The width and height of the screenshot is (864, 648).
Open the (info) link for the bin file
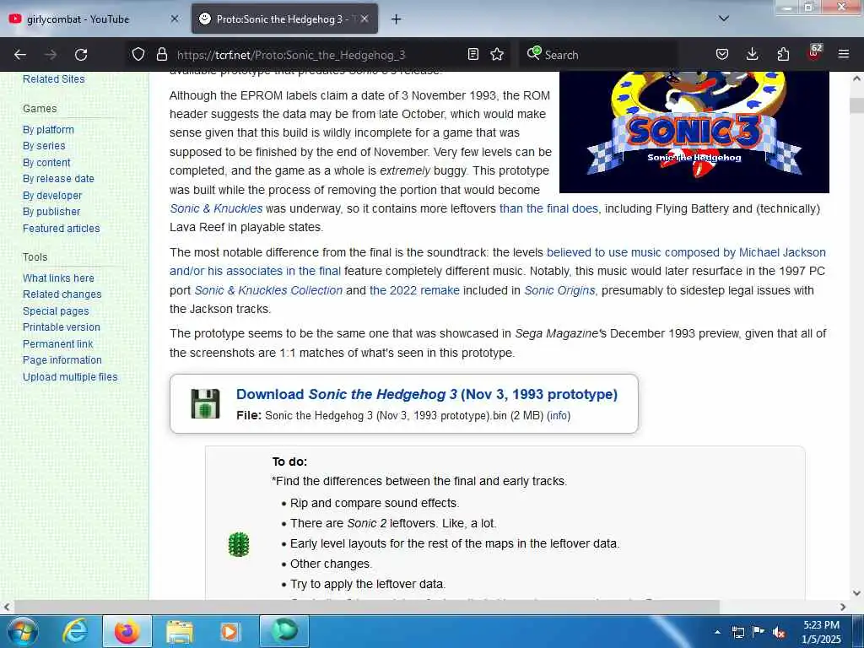coord(559,415)
